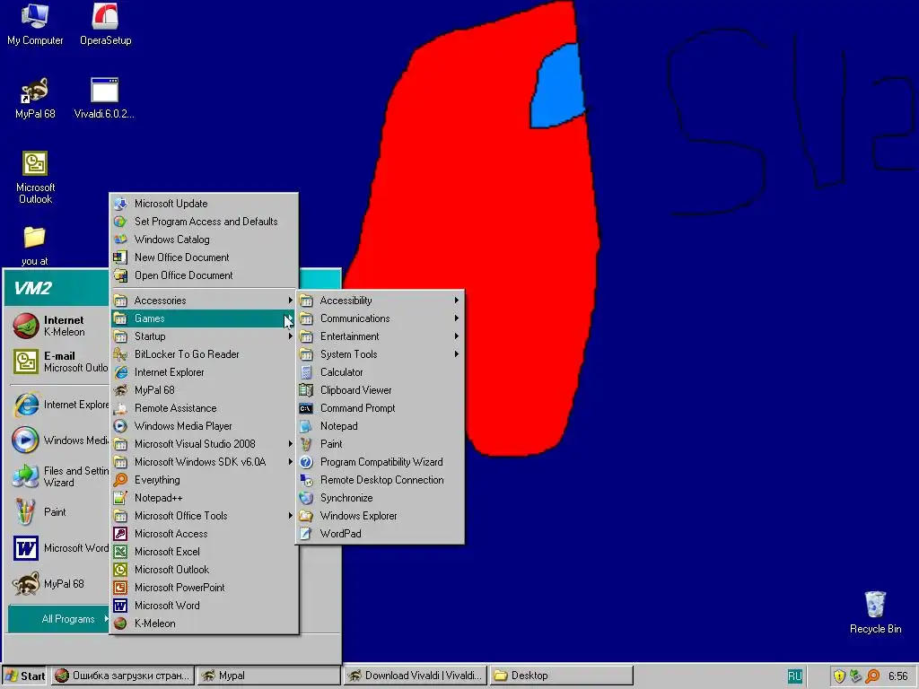The height and width of the screenshot is (689, 919).
Task: Click E-mail Microsoft Outlook pinned icon
Action: [x=26, y=362]
